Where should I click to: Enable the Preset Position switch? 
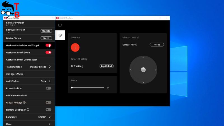[48, 88]
